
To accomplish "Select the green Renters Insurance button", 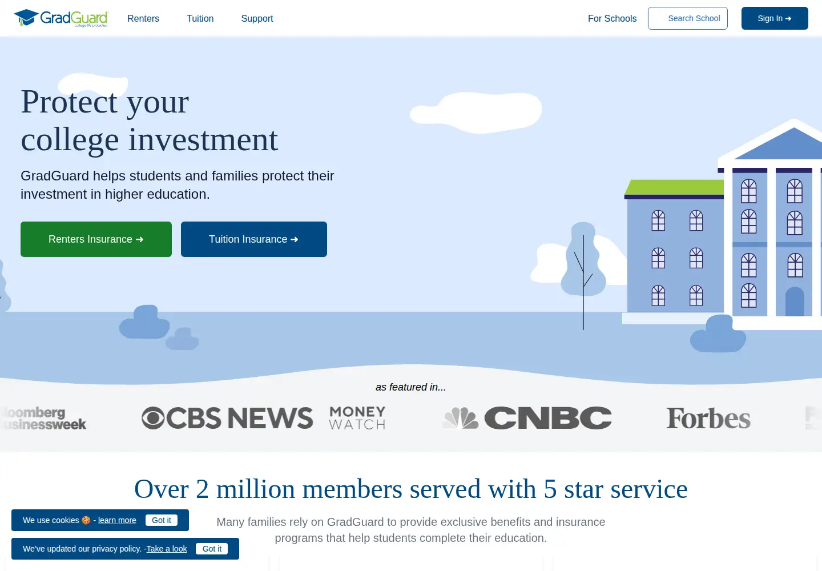I will point(96,239).
